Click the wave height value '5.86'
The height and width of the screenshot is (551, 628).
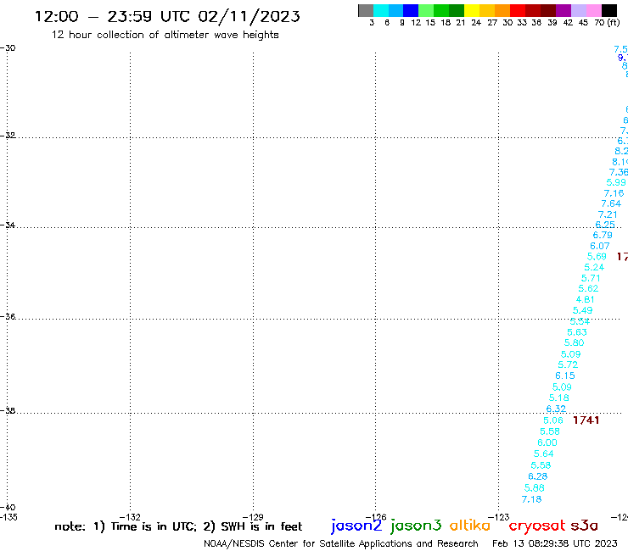pos(535,487)
